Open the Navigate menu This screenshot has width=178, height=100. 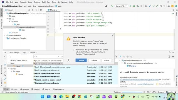(x=23, y=2)
